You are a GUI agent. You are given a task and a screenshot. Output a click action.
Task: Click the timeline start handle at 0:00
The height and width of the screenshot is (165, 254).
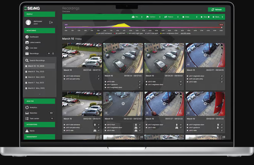(x=66, y=27)
